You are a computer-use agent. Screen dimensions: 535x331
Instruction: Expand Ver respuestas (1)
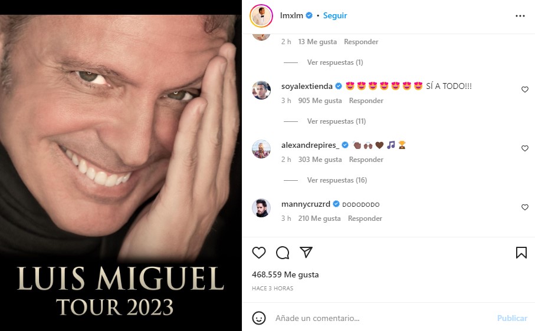click(x=334, y=62)
